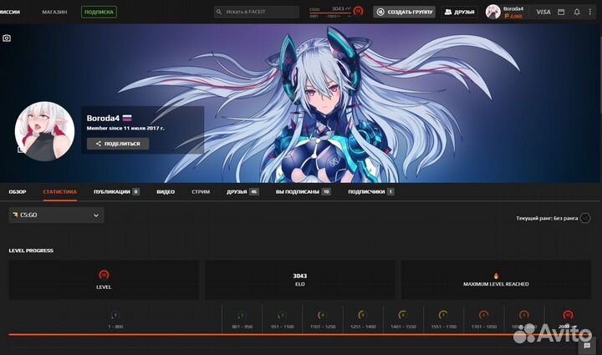Viewport: 602px width, 355px height.
Task: Click the VISA payment icon
Action: (x=543, y=12)
